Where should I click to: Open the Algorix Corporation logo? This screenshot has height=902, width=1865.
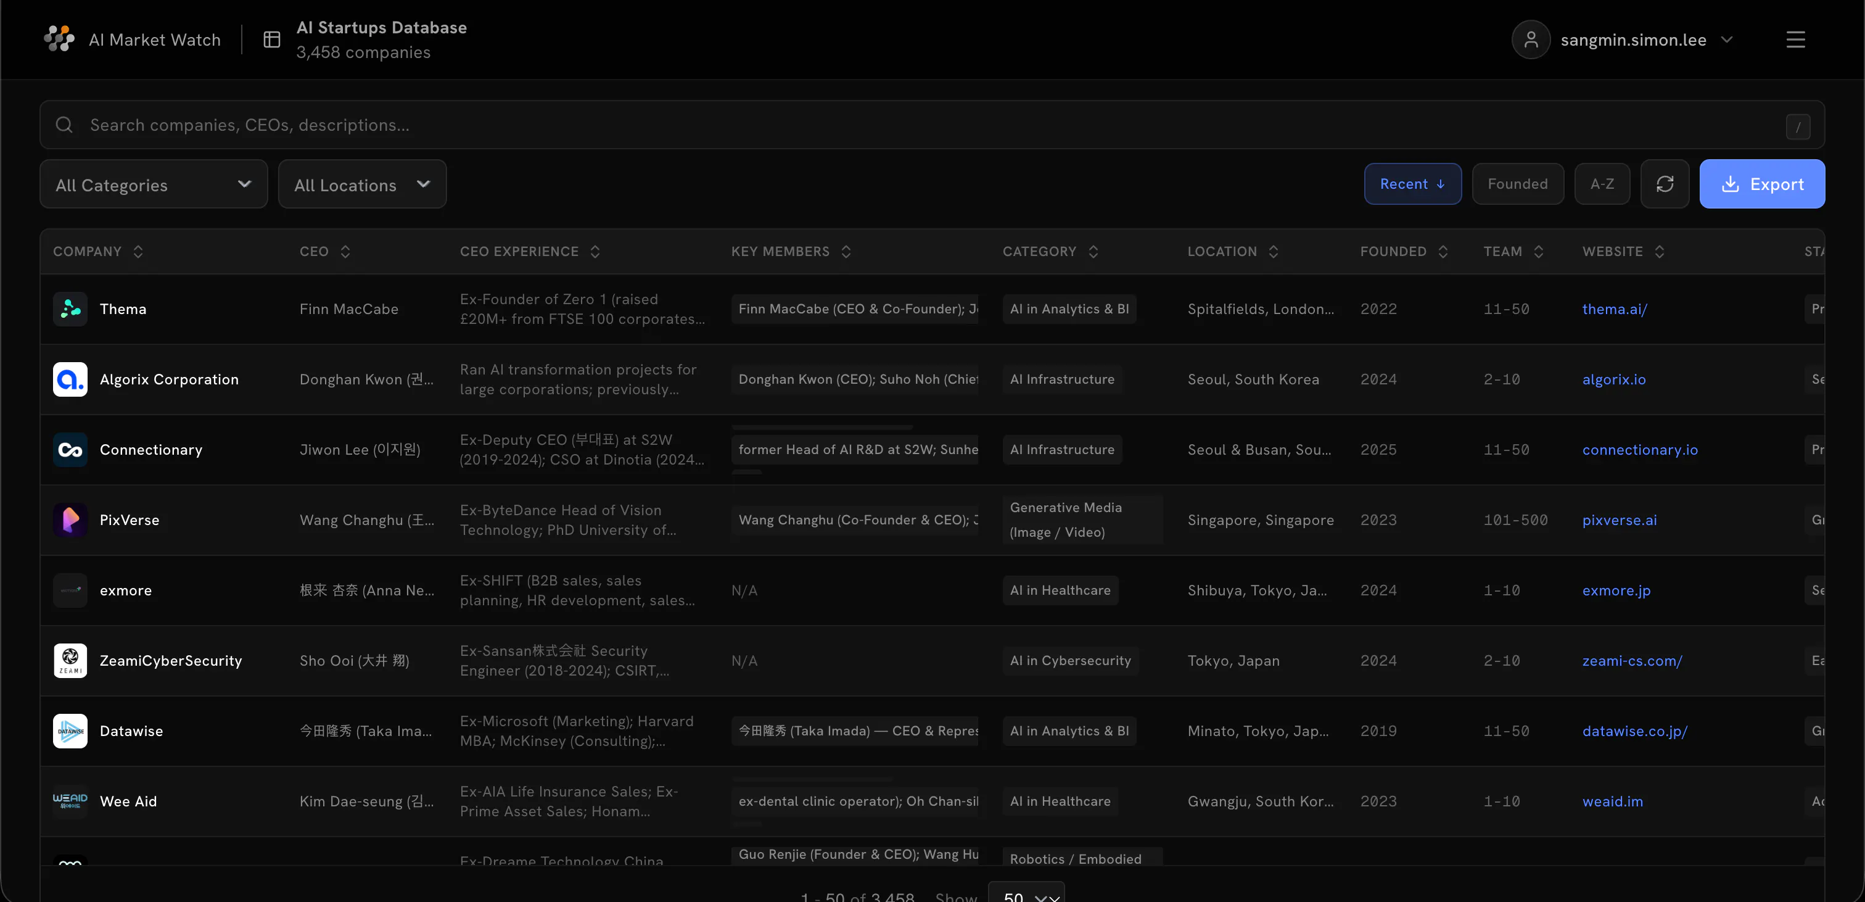pyautogui.click(x=70, y=379)
